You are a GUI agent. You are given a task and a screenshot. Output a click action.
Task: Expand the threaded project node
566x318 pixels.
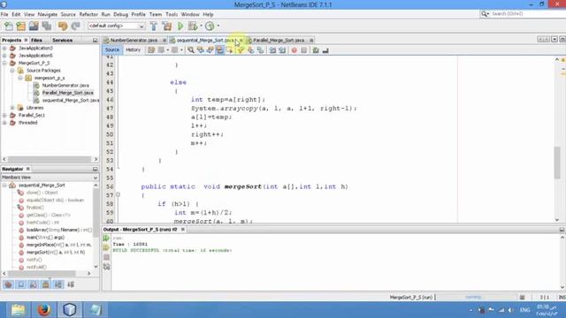click(4, 123)
